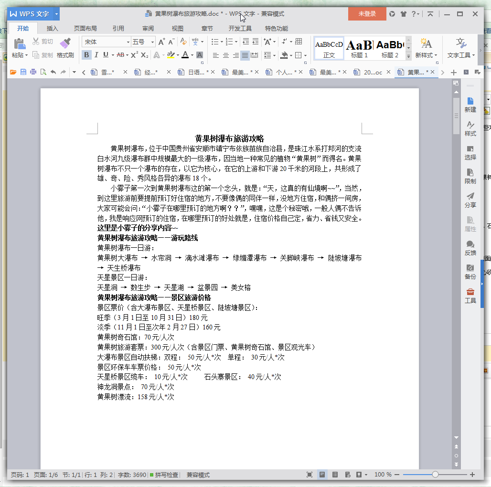Click the zoom slider handle
This screenshot has width=491, height=487.
[x=435, y=475]
